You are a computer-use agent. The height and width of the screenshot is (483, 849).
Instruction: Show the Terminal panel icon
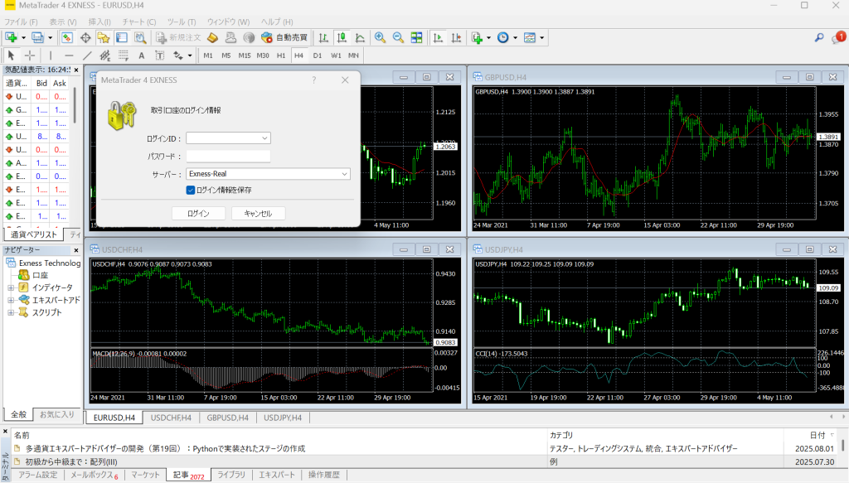(x=122, y=37)
